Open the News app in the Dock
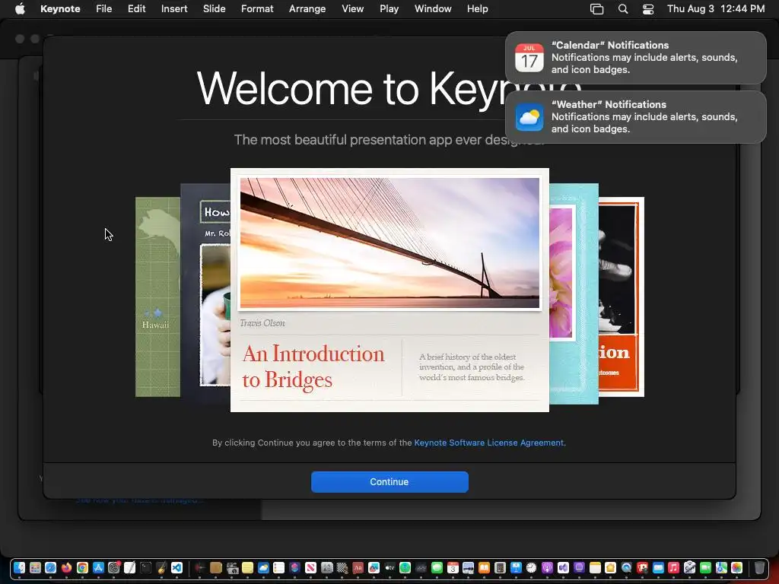 (x=310, y=567)
